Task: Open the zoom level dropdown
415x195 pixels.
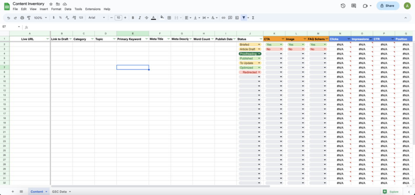Action: pos(41,17)
